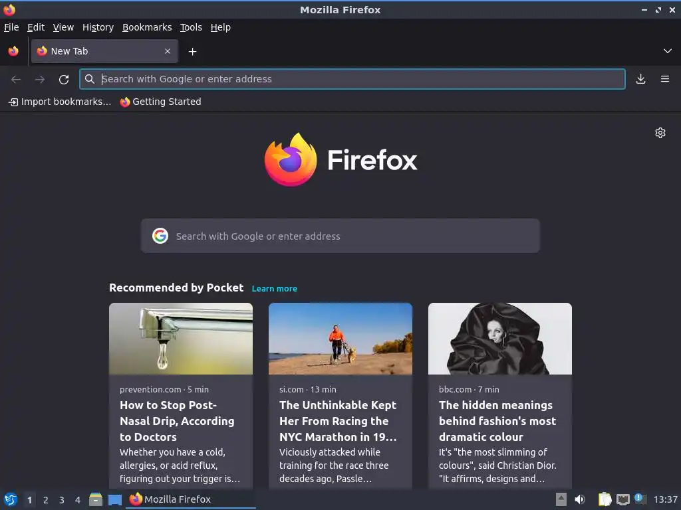Launch the file manager from taskbar
The width and height of the screenshot is (681, 510).
point(96,499)
